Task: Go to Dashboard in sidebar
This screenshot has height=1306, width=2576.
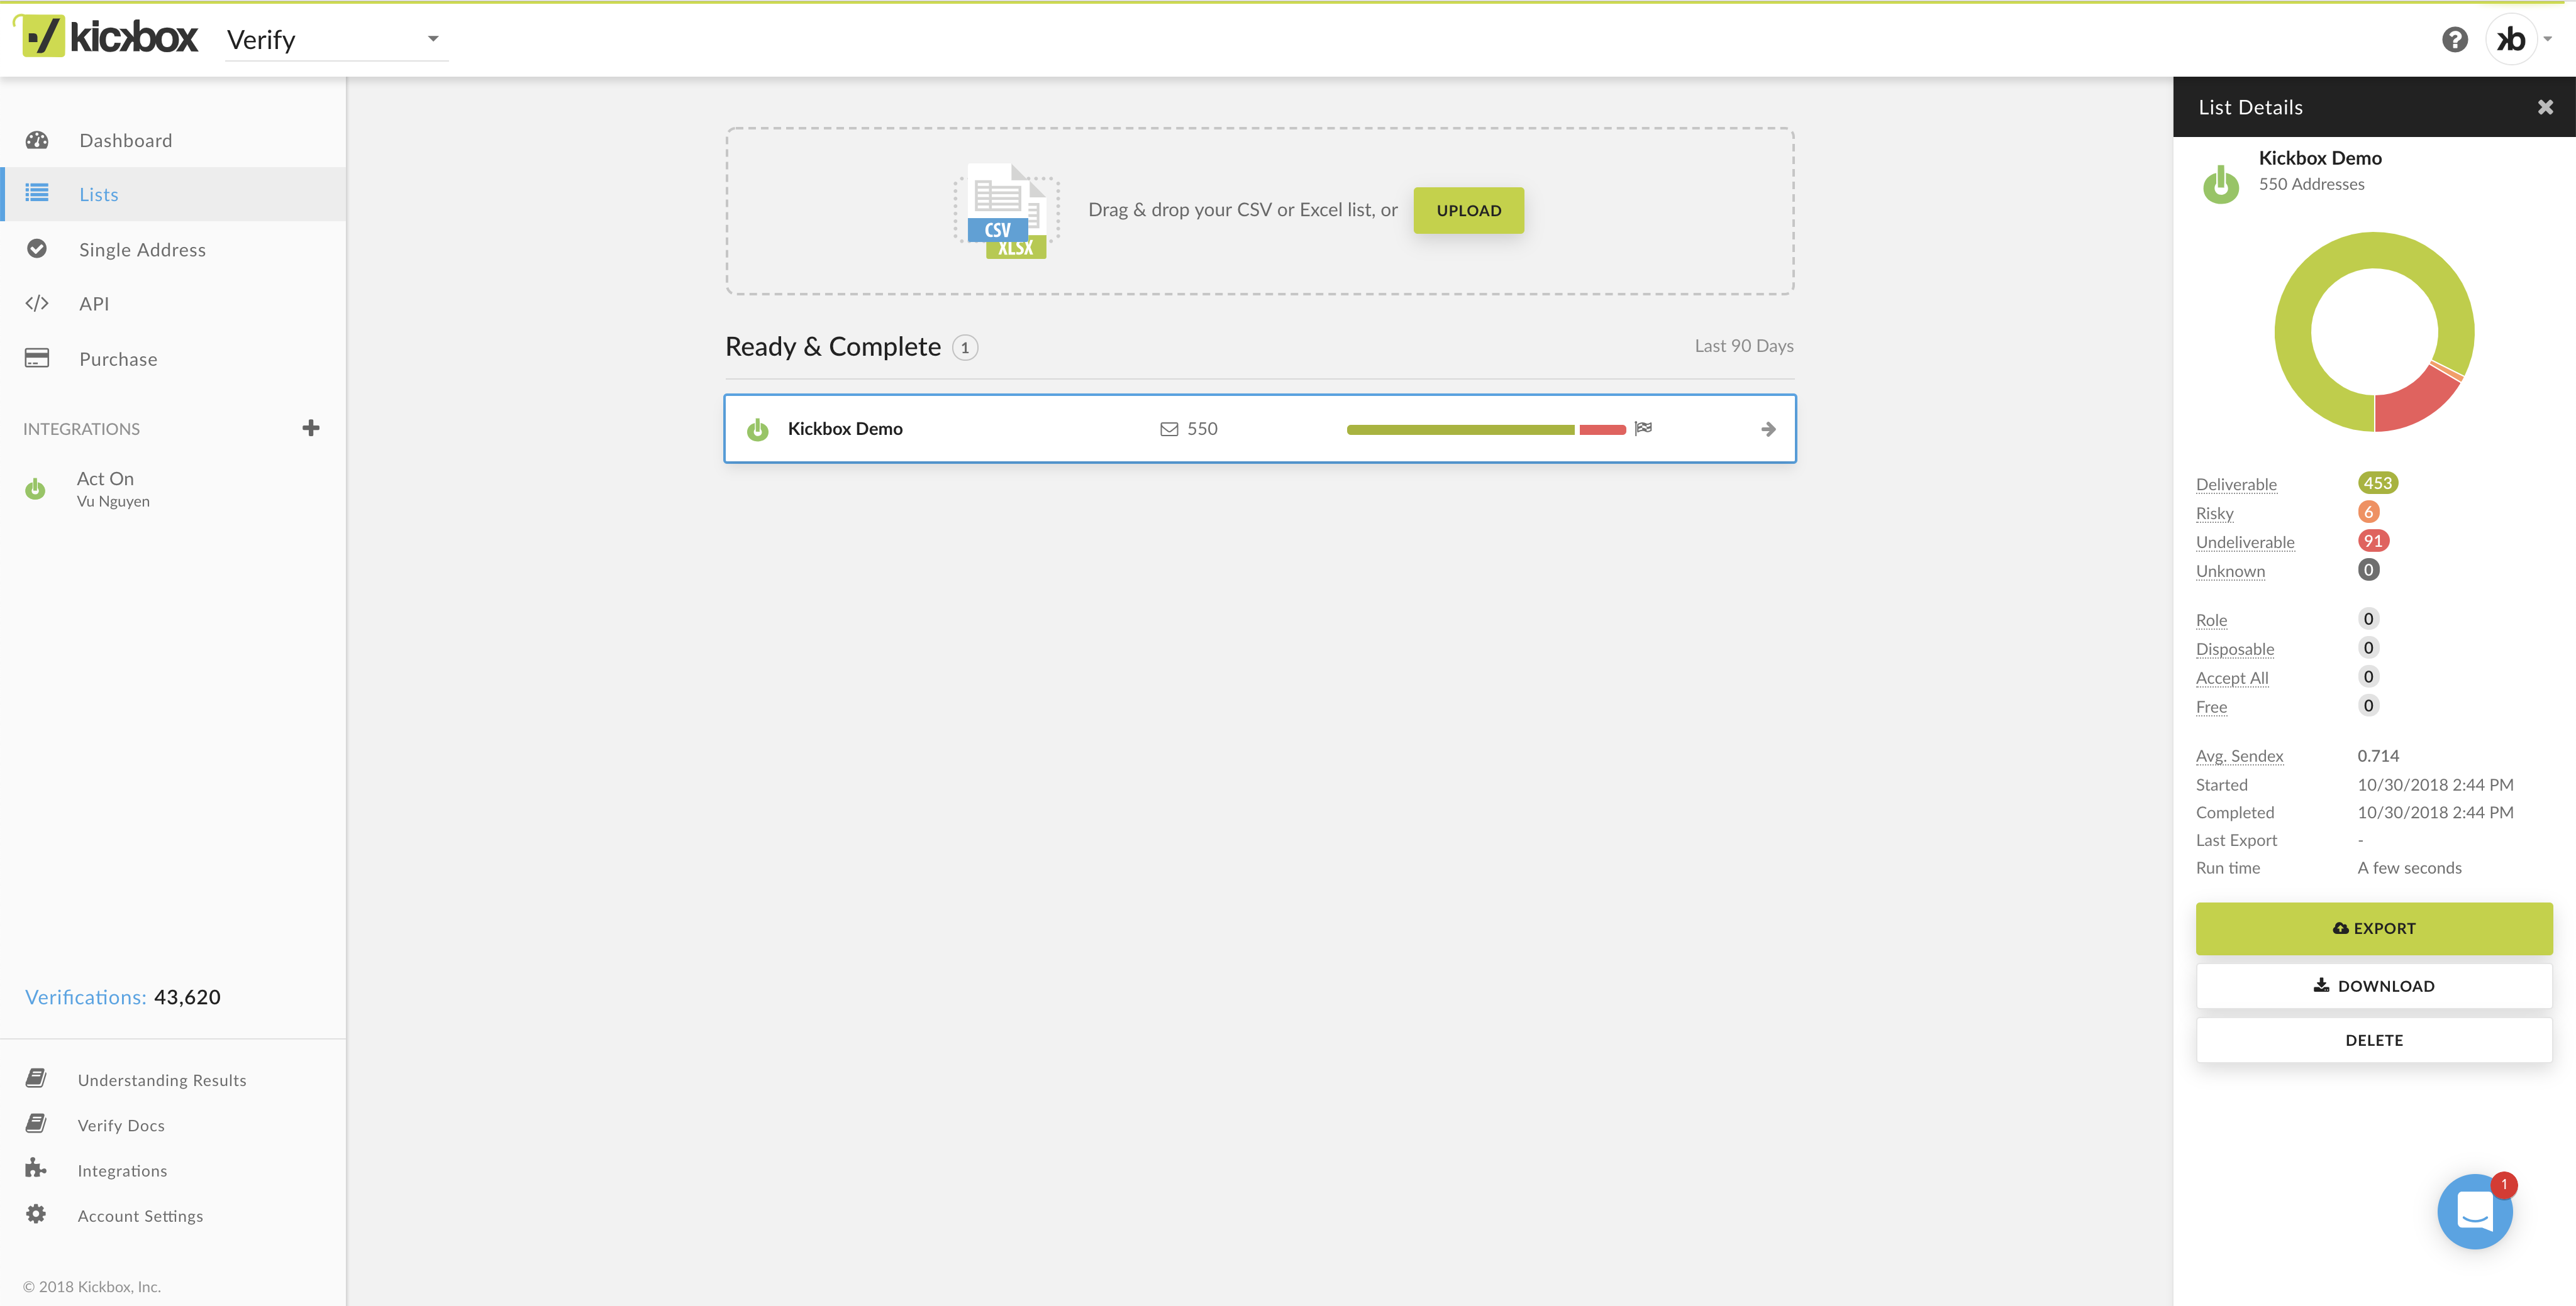Action: tap(125, 141)
